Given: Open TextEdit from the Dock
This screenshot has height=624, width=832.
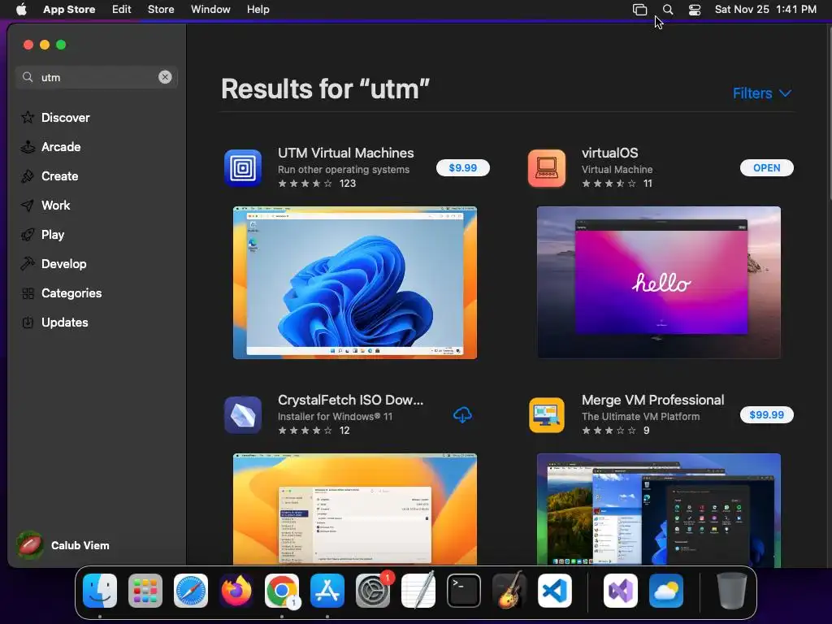Looking at the screenshot, I should pyautogui.click(x=418, y=591).
